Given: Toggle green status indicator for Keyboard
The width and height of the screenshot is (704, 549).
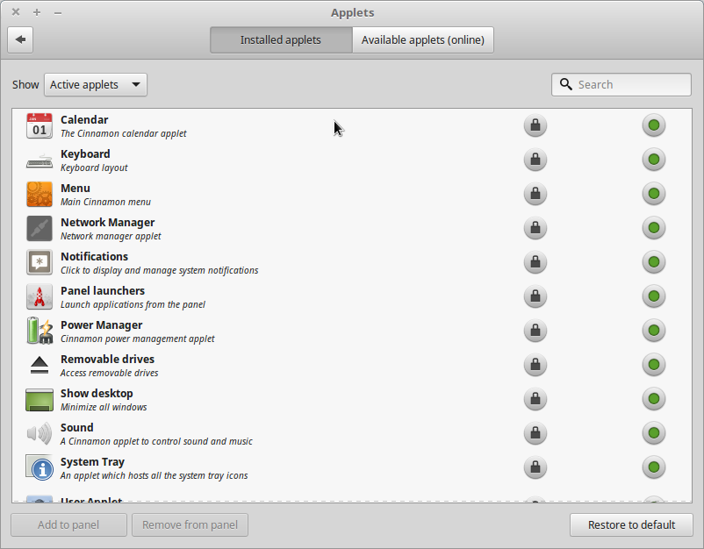Looking at the screenshot, I should point(654,160).
